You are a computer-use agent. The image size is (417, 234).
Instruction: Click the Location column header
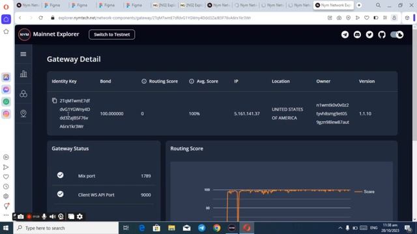click(281, 81)
